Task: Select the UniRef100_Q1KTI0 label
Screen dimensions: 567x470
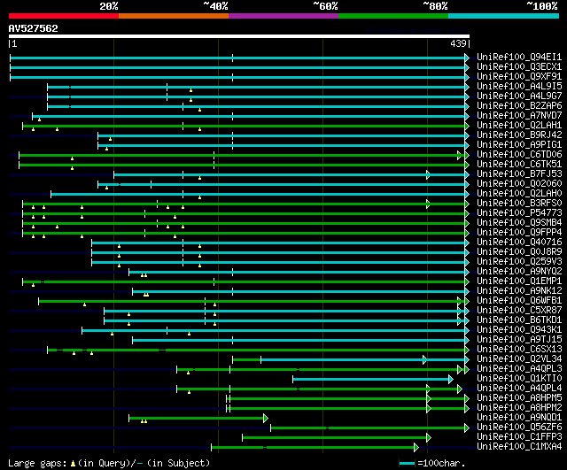Action: tap(519, 379)
